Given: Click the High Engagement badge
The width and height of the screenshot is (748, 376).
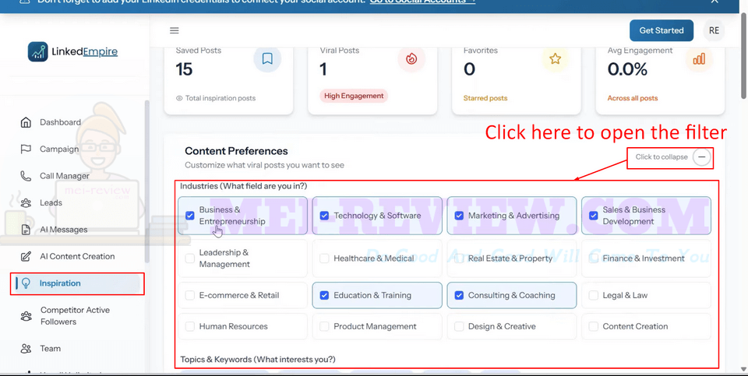Looking at the screenshot, I should (x=354, y=96).
